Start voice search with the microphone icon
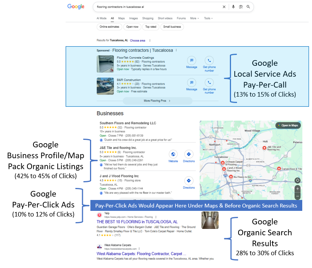The width and height of the screenshot is (312, 268). tap(233, 7)
